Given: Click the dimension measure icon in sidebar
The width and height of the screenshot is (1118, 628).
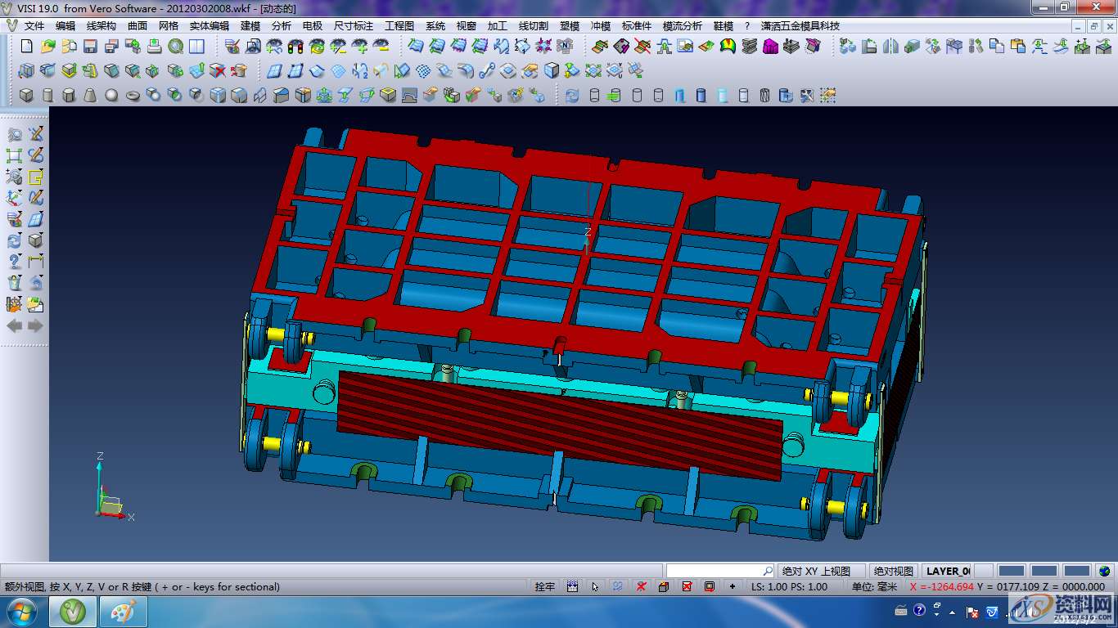Looking at the screenshot, I should (35, 262).
